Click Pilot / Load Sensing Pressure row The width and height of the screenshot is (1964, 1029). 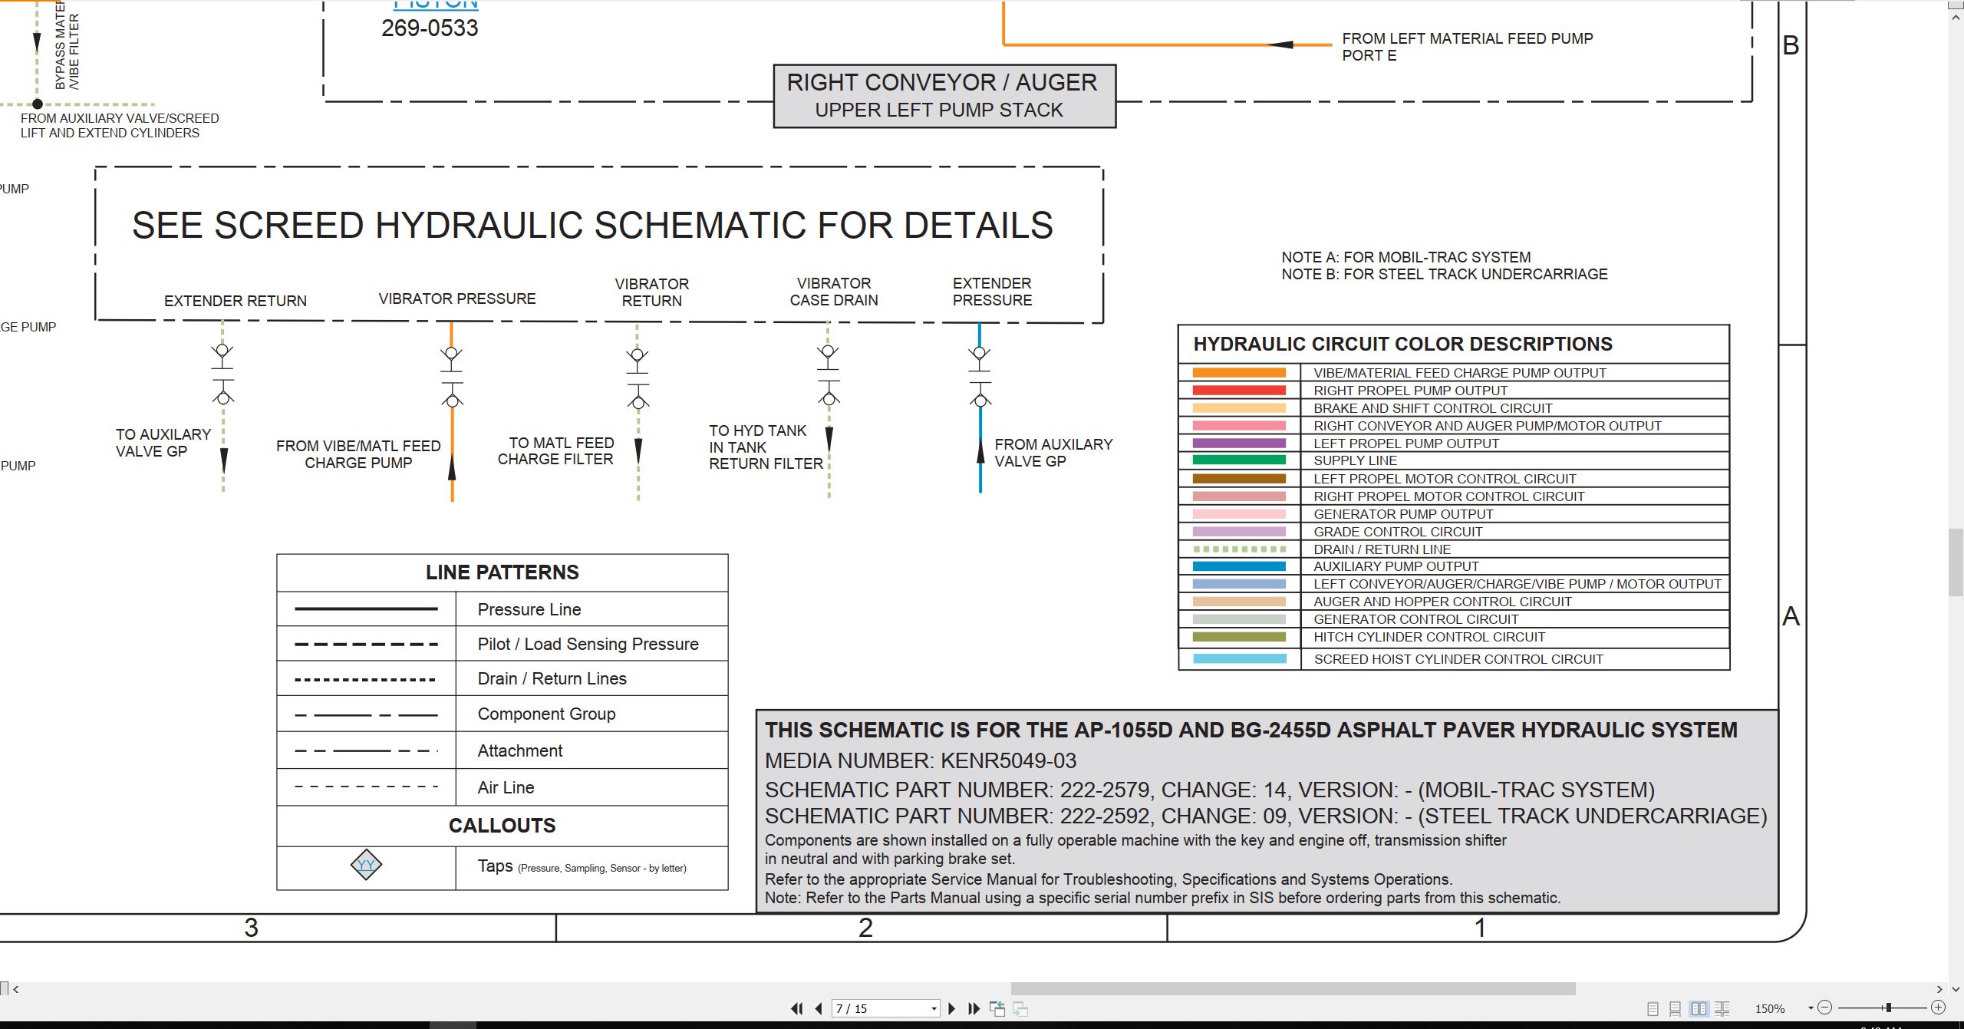(x=503, y=644)
